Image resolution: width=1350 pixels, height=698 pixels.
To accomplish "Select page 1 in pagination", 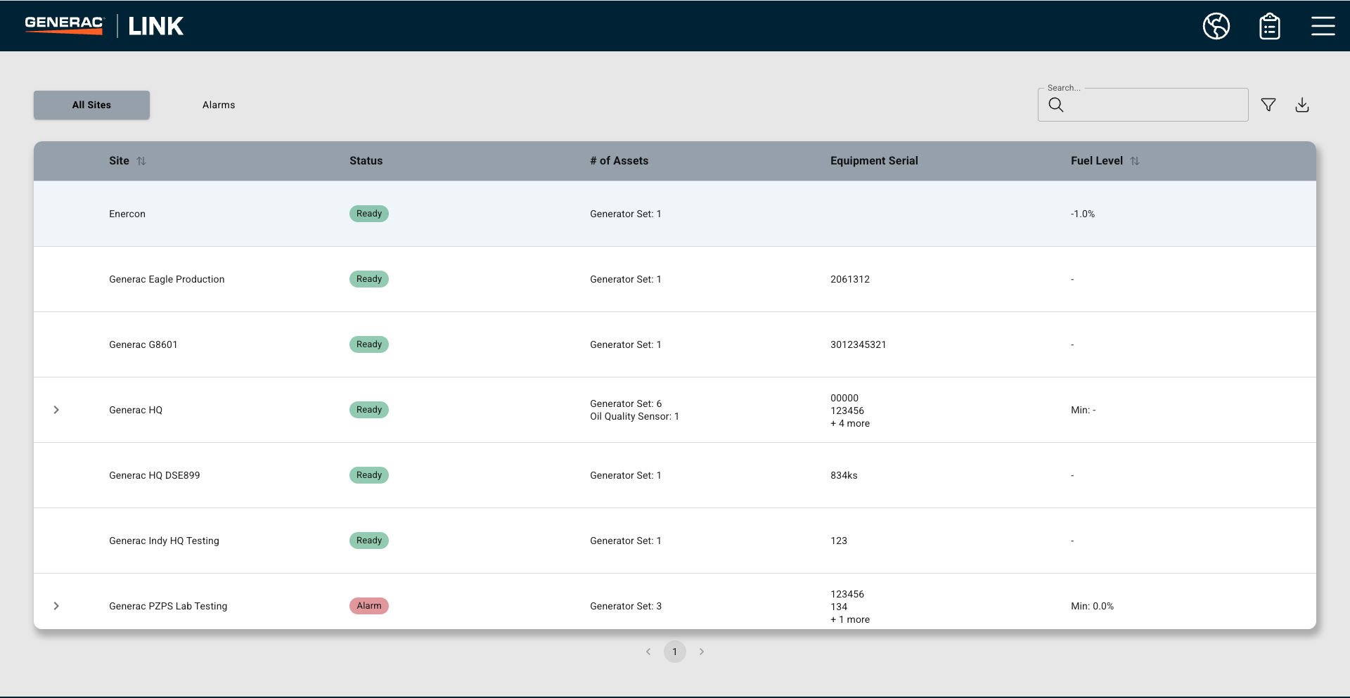I will pos(674,652).
